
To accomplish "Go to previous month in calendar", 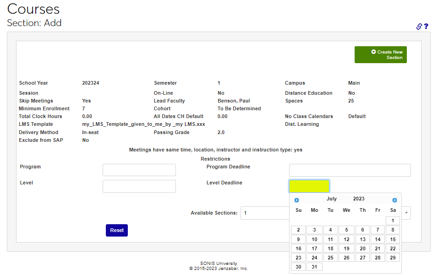I will pyautogui.click(x=297, y=200).
